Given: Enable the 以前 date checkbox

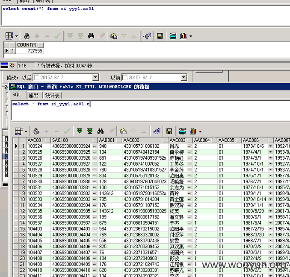Looking at the screenshot, I should [125, 77].
